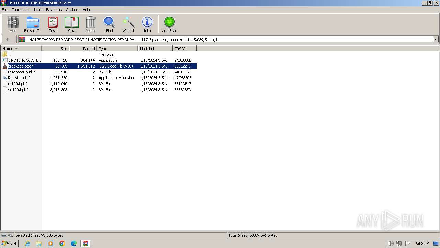Sort by Name column header
Screen dimensions: 440x248
tap(21, 49)
